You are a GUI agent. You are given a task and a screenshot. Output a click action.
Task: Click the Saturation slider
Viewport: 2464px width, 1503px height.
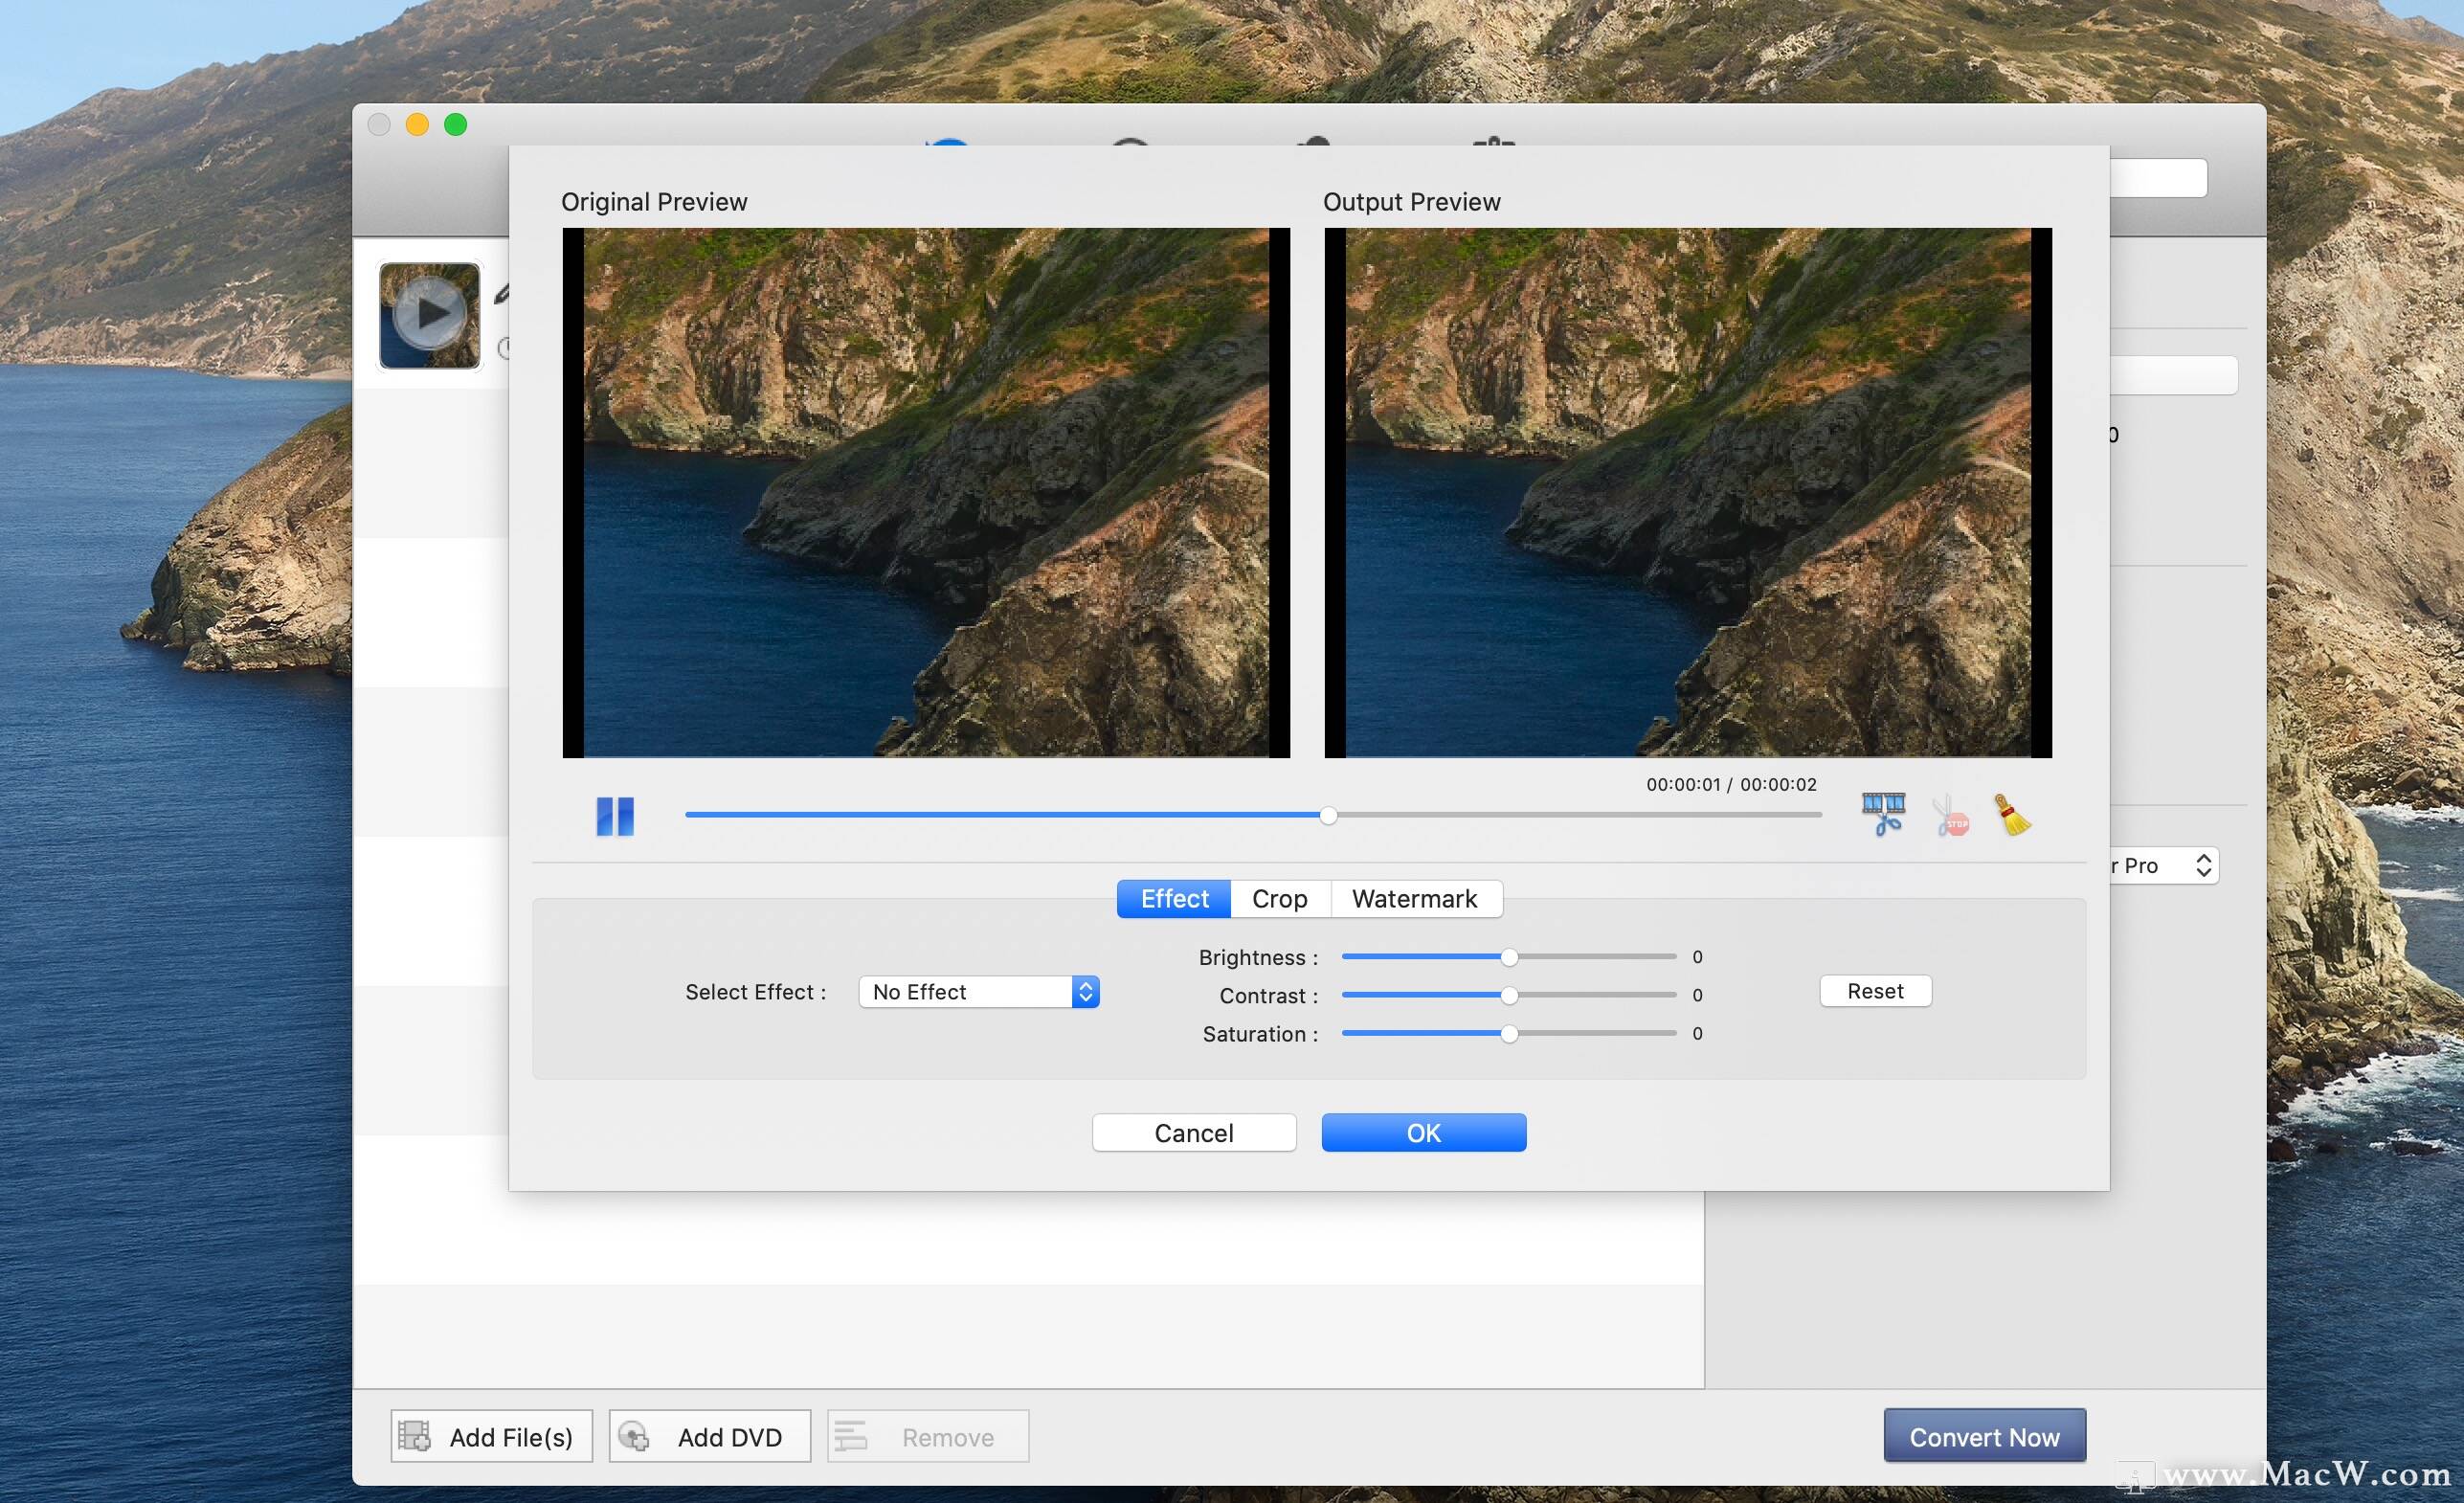(x=1508, y=1033)
